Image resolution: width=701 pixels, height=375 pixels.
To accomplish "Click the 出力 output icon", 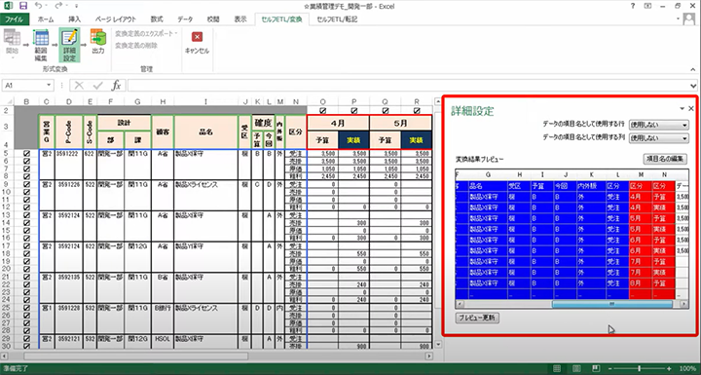I will pyautogui.click(x=98, y=42).
